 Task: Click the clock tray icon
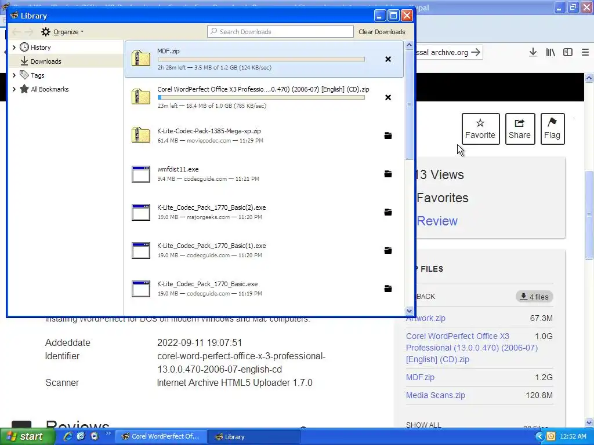551,436
